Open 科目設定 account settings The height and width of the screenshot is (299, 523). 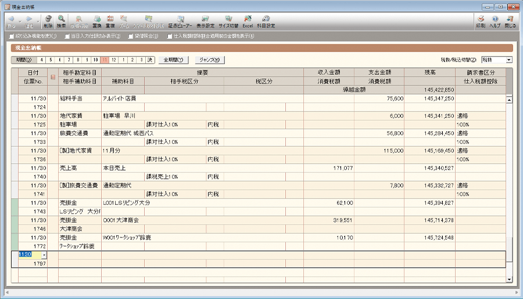point(266,21)
